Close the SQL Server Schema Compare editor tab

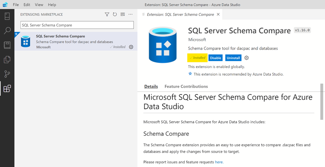click(218, 14)
